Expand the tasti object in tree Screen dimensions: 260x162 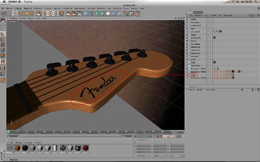point(187,28)
